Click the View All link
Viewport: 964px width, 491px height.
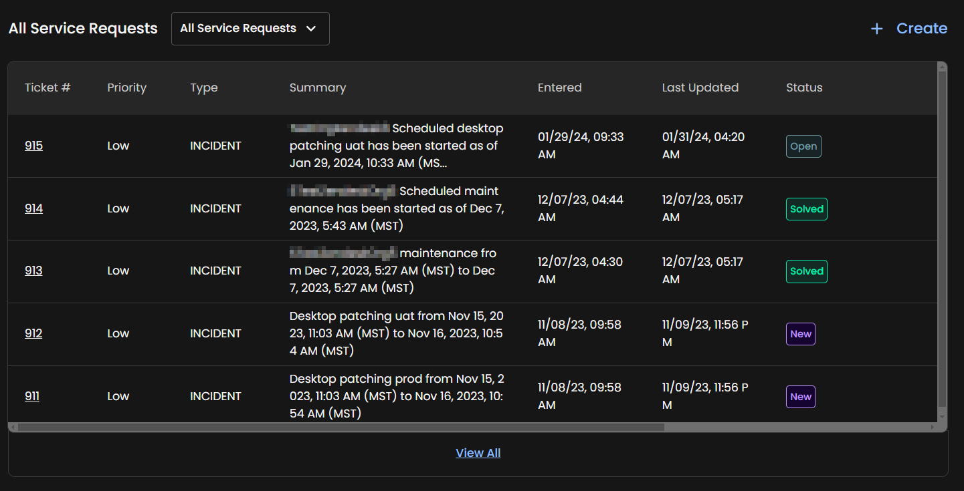pos(478,453)
